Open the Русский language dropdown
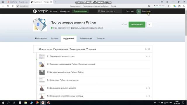The height and width of the screenshot is (105, 187). point(130,11)
